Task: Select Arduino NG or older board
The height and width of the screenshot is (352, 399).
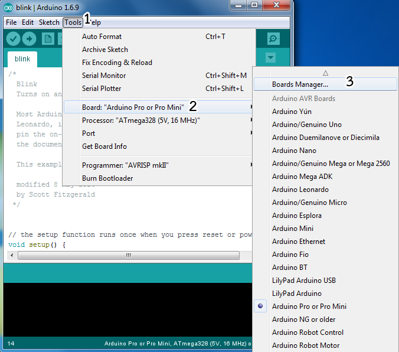Action: (325, 320)
